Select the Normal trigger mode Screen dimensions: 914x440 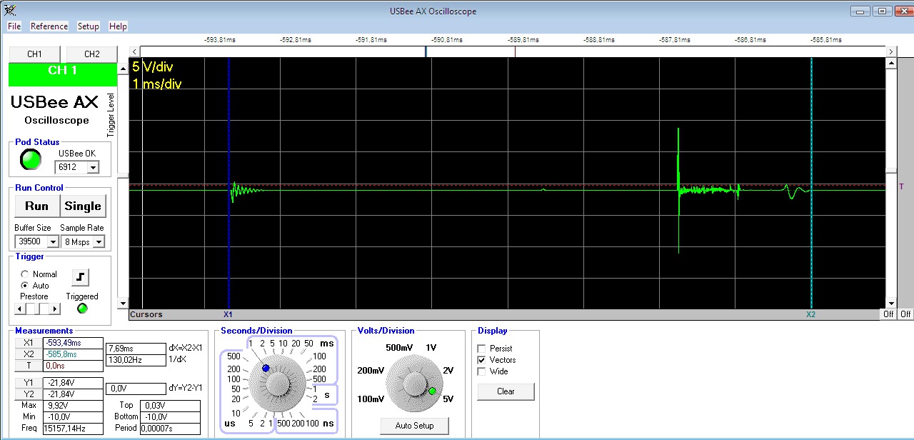click(x=26, y=274)
